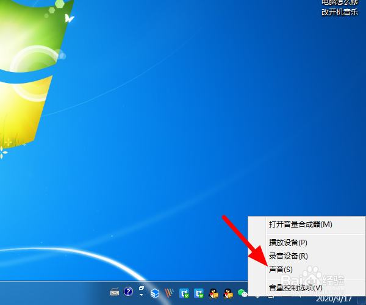Click the blue checkmark tray icon beside the QQ penguin
Image resolution: width=366 pixels, height=305 pixels.
[x=199, y=293]
